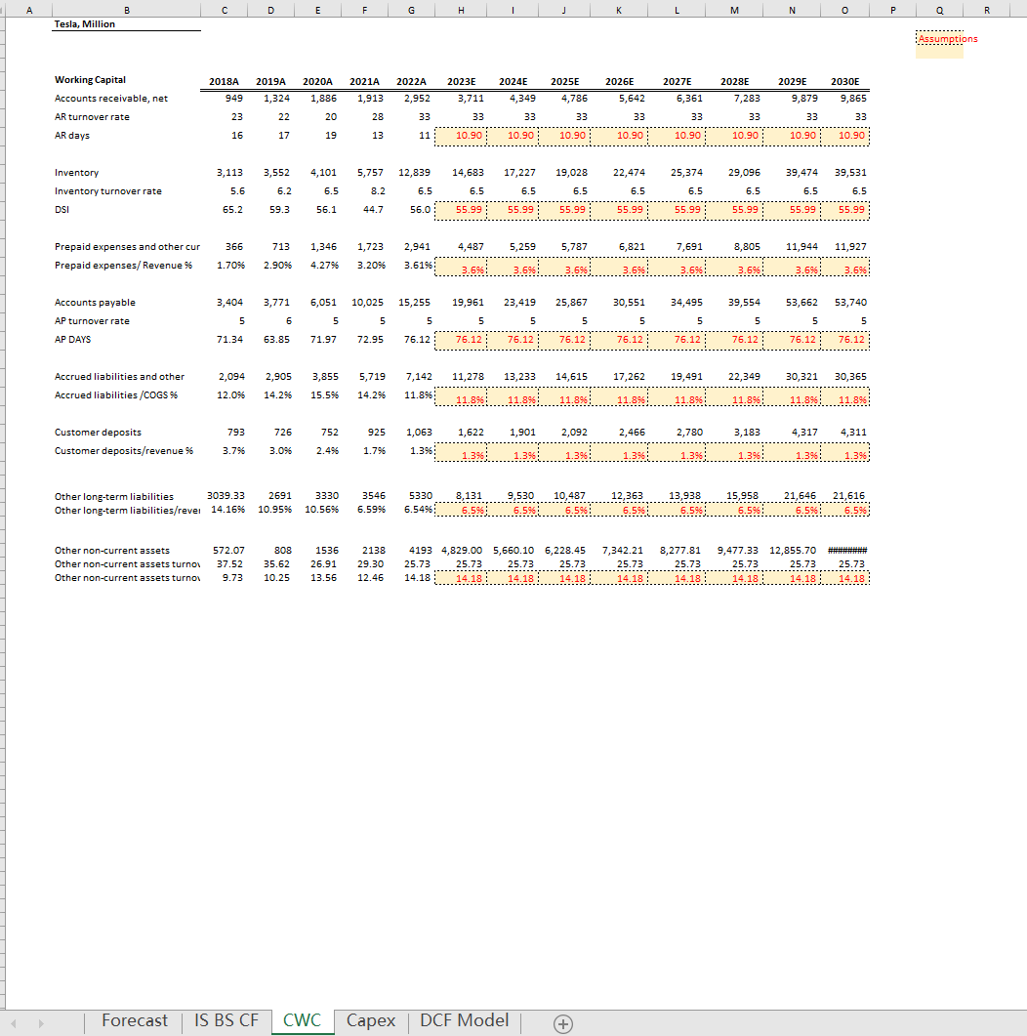Click the 'DSI' row label
Image resolution: width=1027 pixels, height=1036 pixels.
tap(62, 210)
